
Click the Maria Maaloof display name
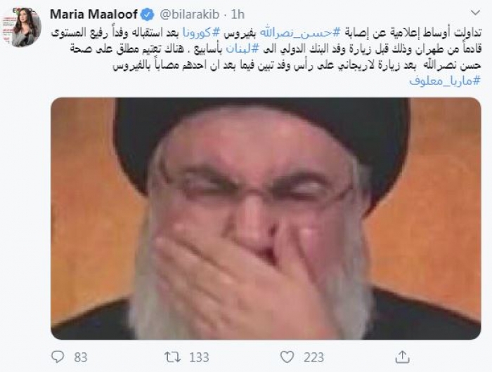pos(93,15)
